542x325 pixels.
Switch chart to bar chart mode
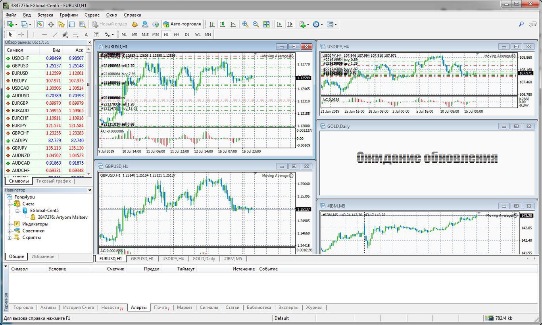212,24
